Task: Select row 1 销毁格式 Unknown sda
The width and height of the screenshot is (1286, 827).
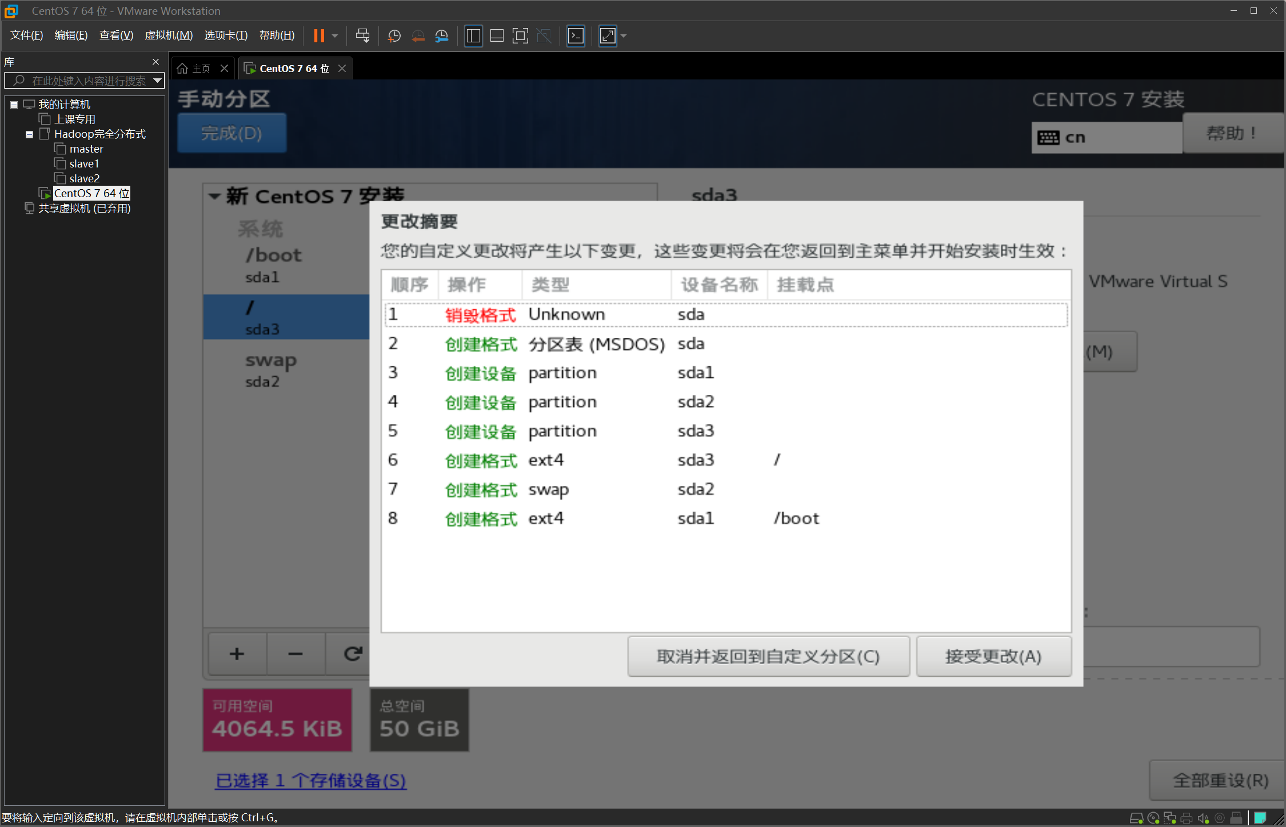Action: (x=726, y=315)
